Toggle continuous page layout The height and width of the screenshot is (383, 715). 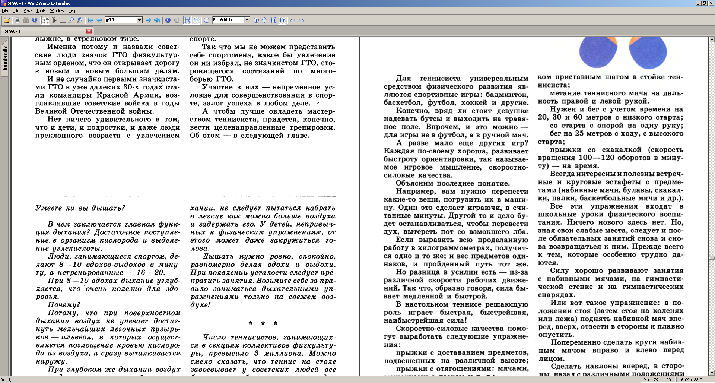[187, 20]
